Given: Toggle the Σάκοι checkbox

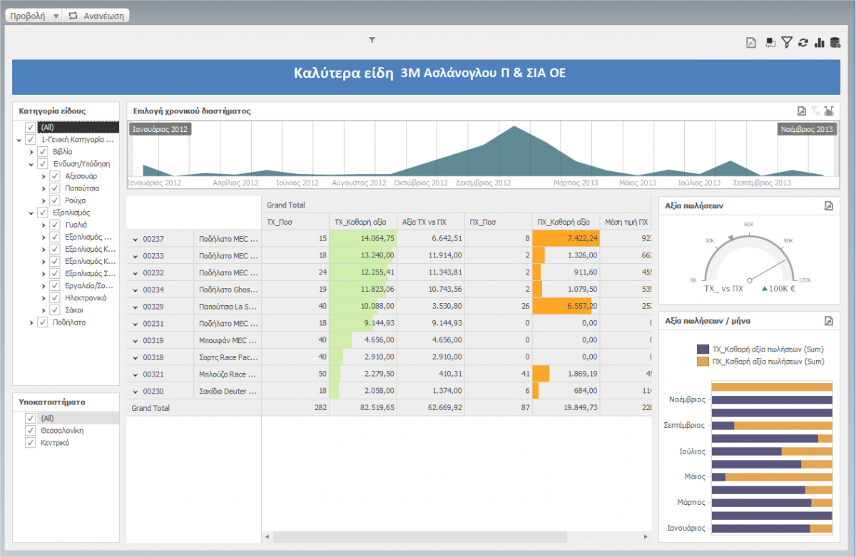Looking at the screenshot, I should click(54, 310).
